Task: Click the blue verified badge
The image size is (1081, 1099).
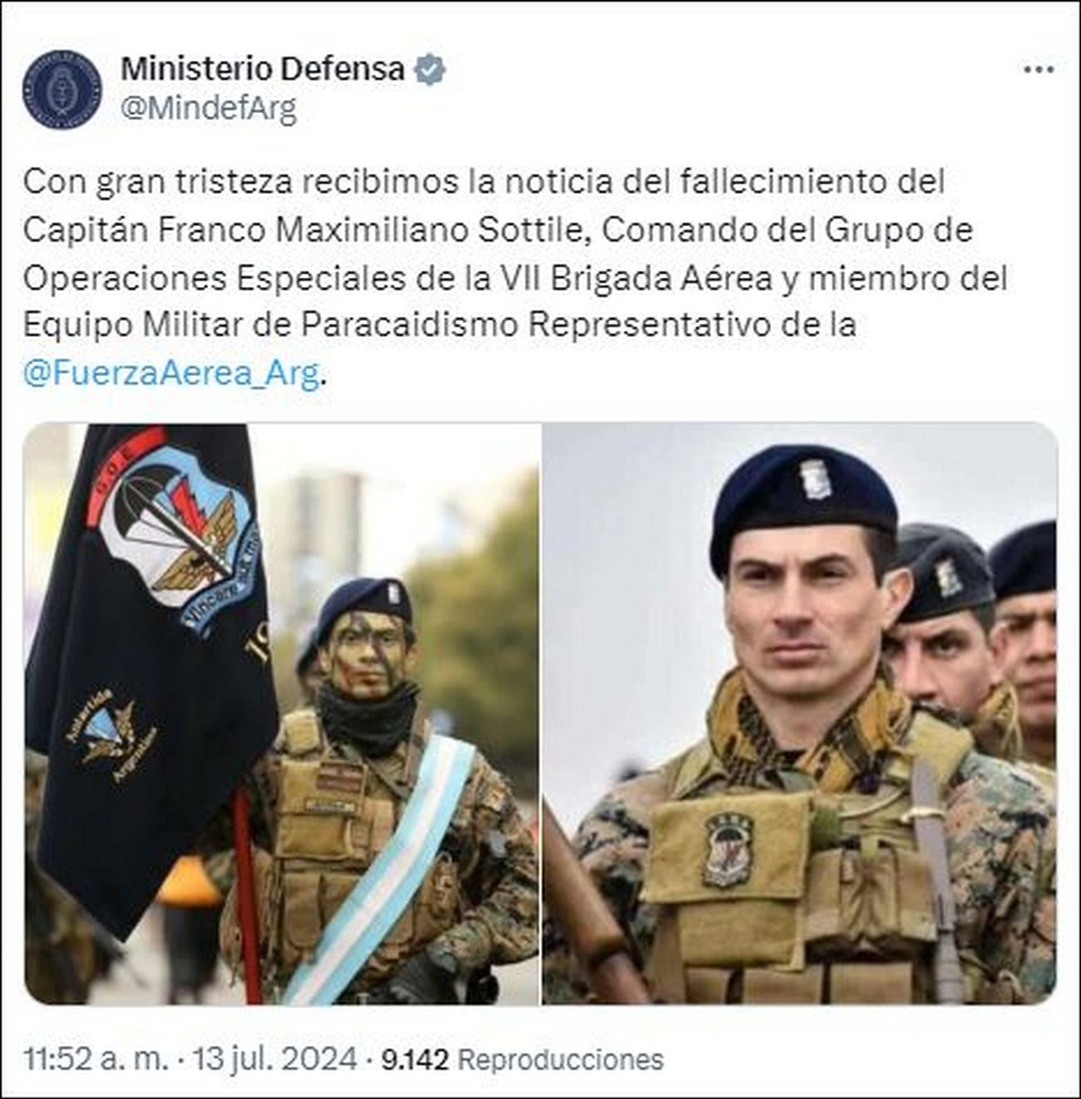Action: point(430,70)
